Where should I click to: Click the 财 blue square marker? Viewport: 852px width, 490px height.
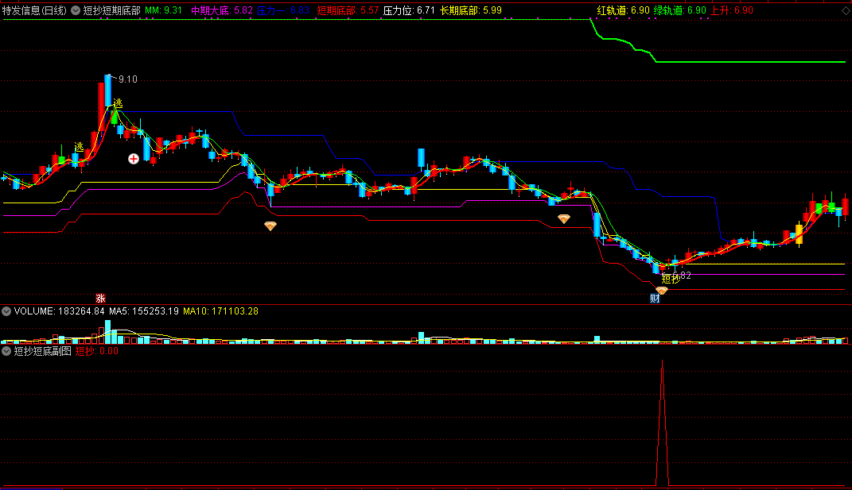[655, 299]
